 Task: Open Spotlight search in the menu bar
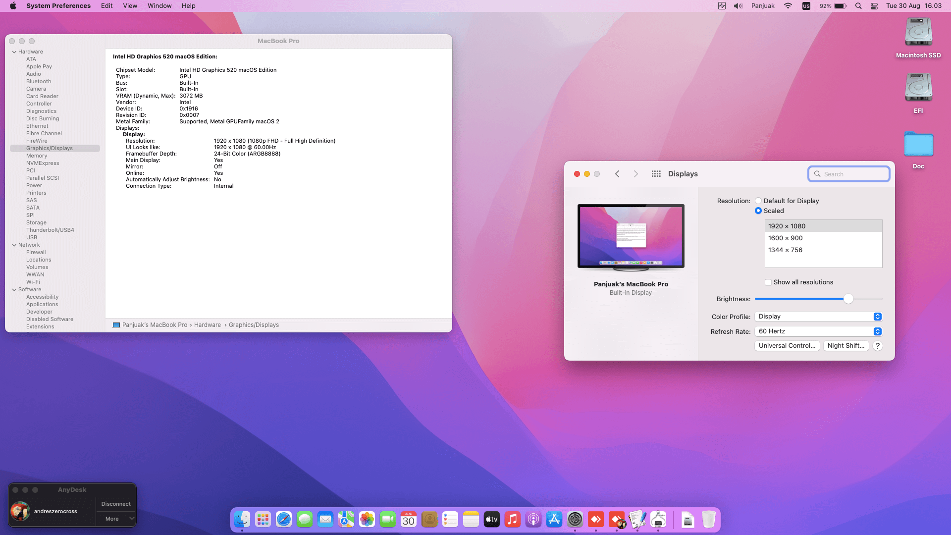click(x=858, y=6)
